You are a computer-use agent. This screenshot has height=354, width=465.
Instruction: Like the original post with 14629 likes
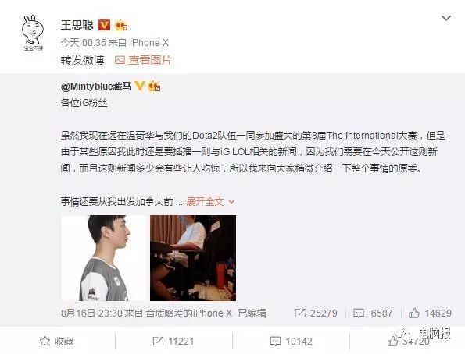coord(430,313)
